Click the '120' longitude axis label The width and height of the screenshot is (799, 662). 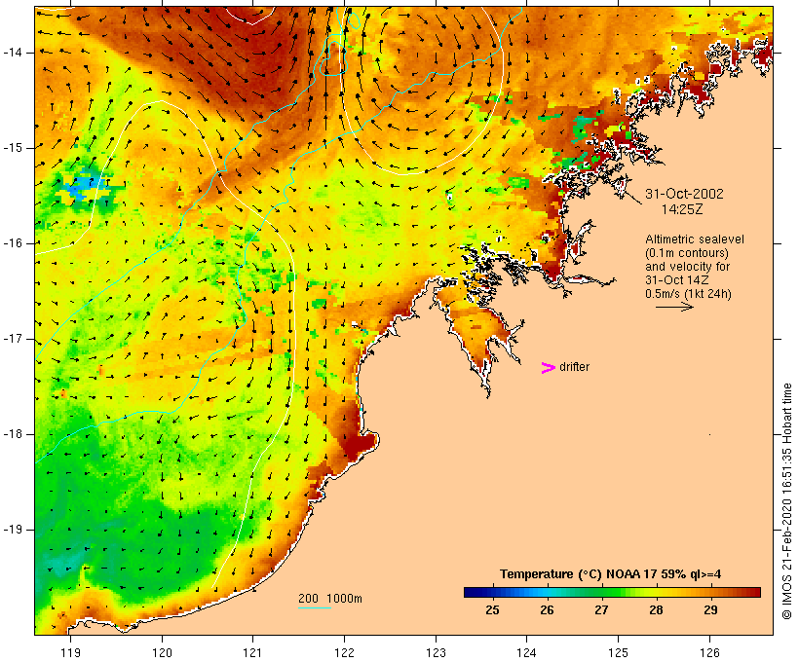pyautogui.click(x=162, y=652)
